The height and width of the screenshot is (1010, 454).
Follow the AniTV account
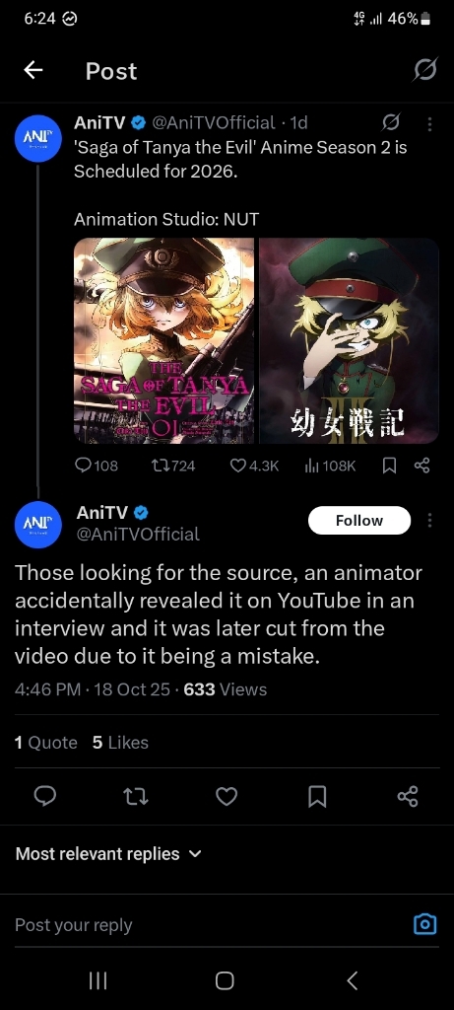[359, 521]
